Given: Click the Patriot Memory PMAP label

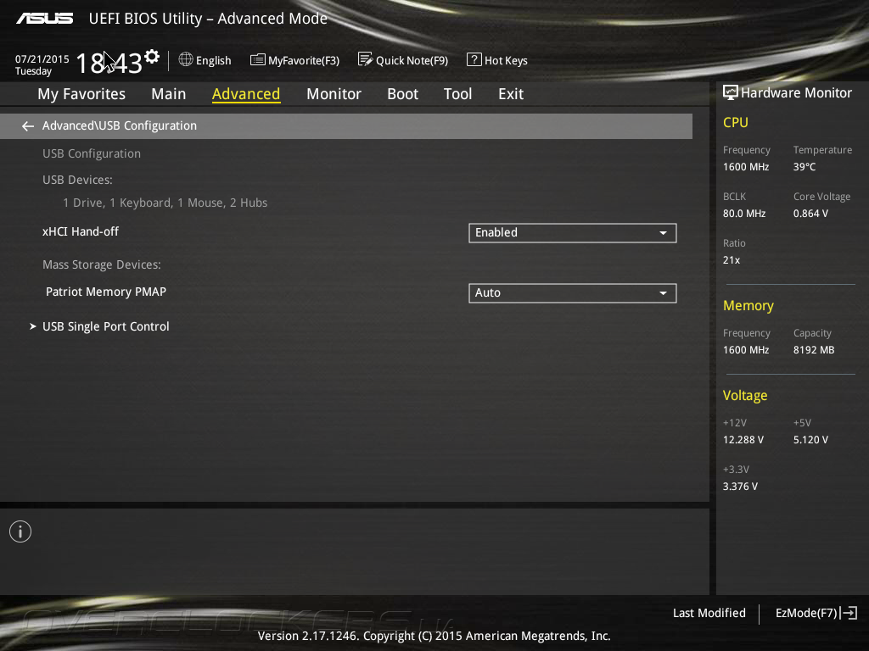Looking at the screenshot, I should point(106,292).
